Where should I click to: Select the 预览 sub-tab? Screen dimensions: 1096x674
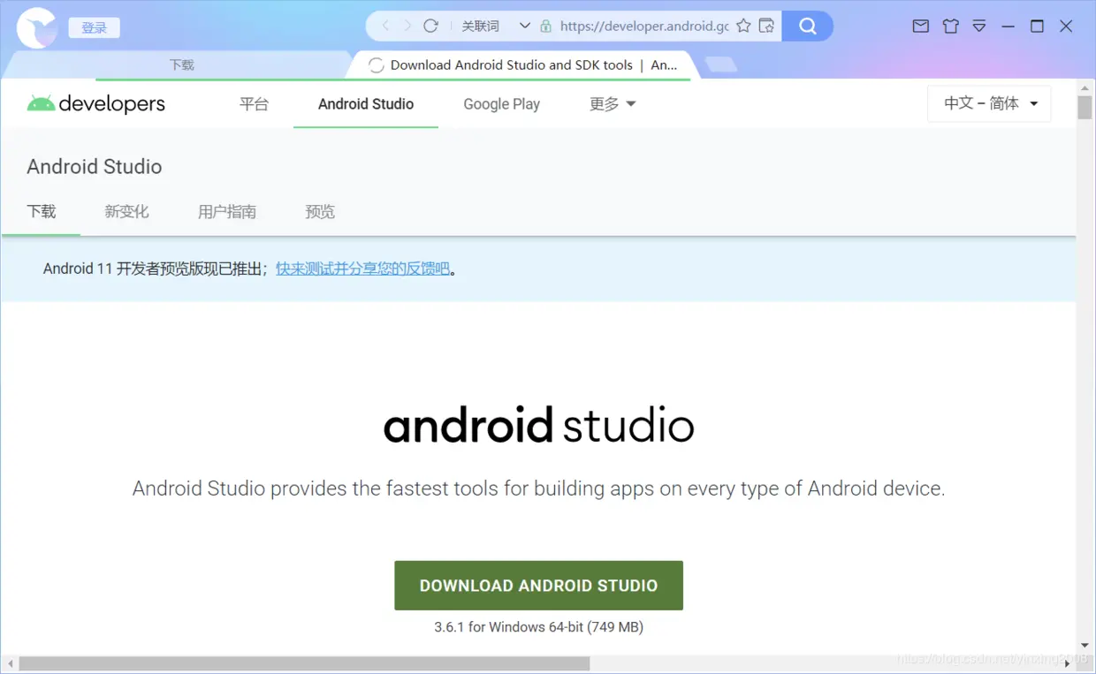tap(320, 211)
